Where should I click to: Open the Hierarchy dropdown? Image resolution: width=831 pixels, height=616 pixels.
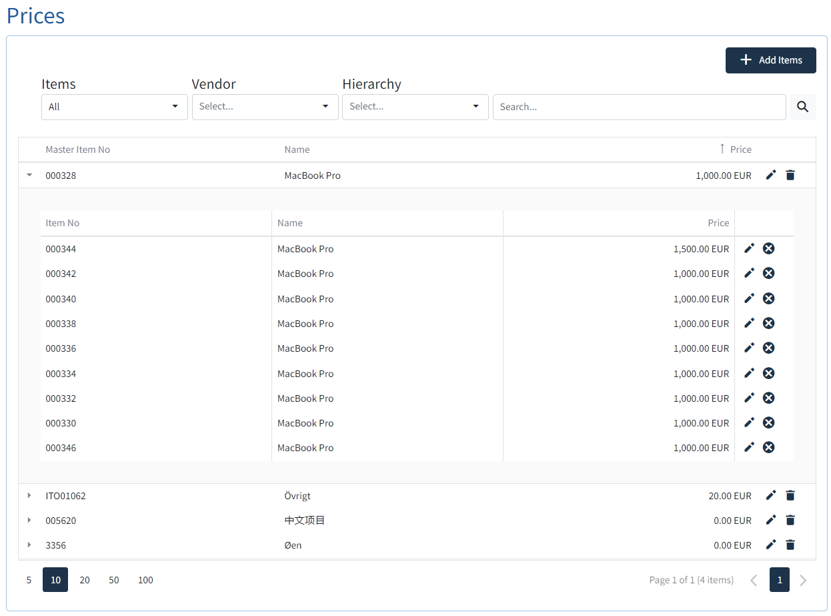pyautogui.click(x=415, y=107)
